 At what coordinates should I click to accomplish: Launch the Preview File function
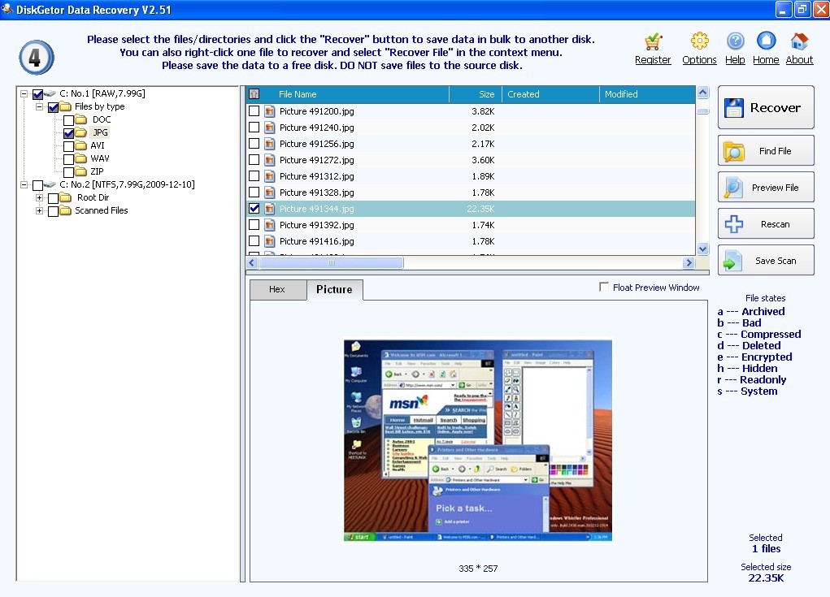click(765, 187)
